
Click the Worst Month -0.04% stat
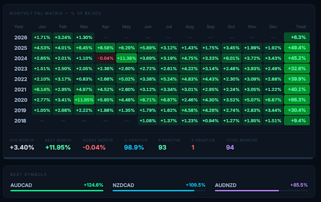94,147
